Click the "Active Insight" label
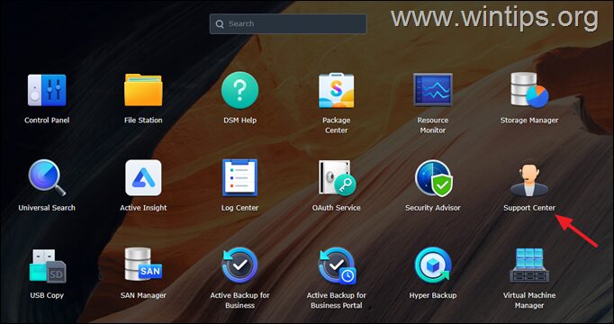This screenshot has width=614, height=324. (x=143, y=208)
